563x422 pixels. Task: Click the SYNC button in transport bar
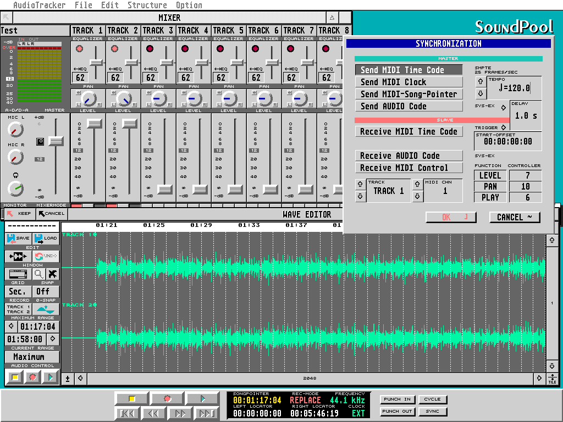pyautogui.click(x=432, y=412)
